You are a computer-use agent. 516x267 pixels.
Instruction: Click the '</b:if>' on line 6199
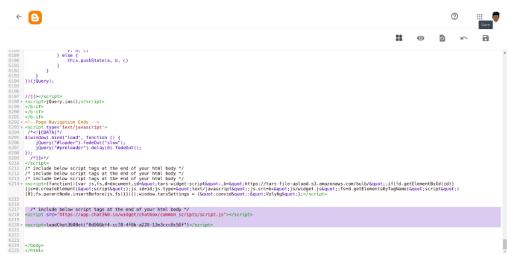(x=35, y=107)
